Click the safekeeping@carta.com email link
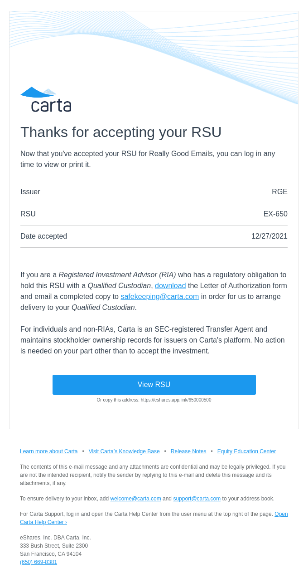 pyautogui.click(x=160, y=296)
